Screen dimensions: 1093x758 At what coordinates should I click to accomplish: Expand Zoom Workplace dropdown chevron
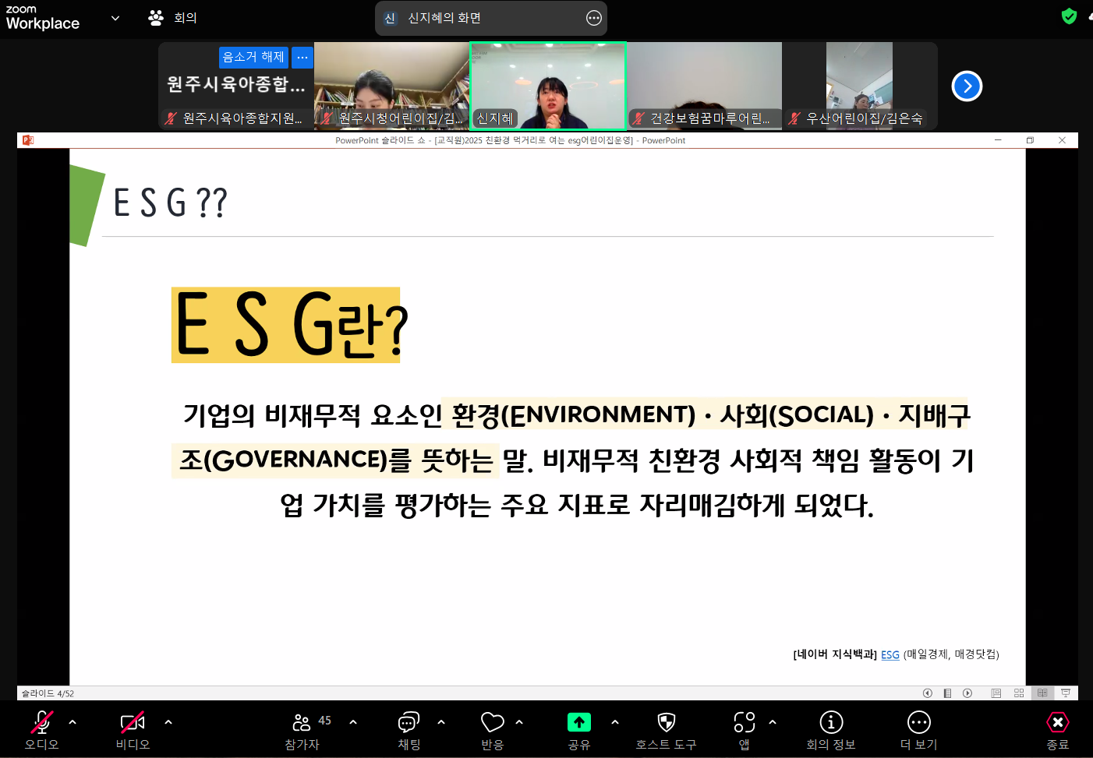point(115,18)
